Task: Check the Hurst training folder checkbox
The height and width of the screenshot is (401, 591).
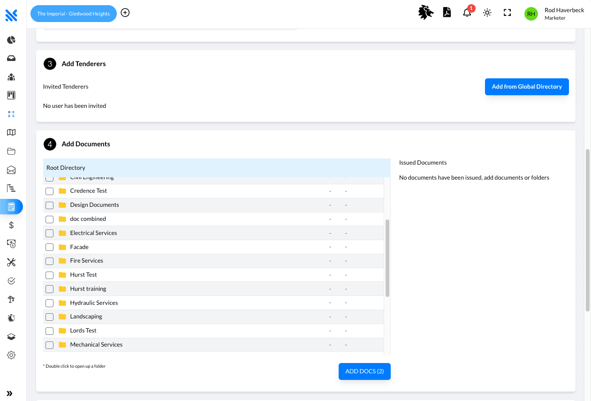Action: tap(49, 289)
